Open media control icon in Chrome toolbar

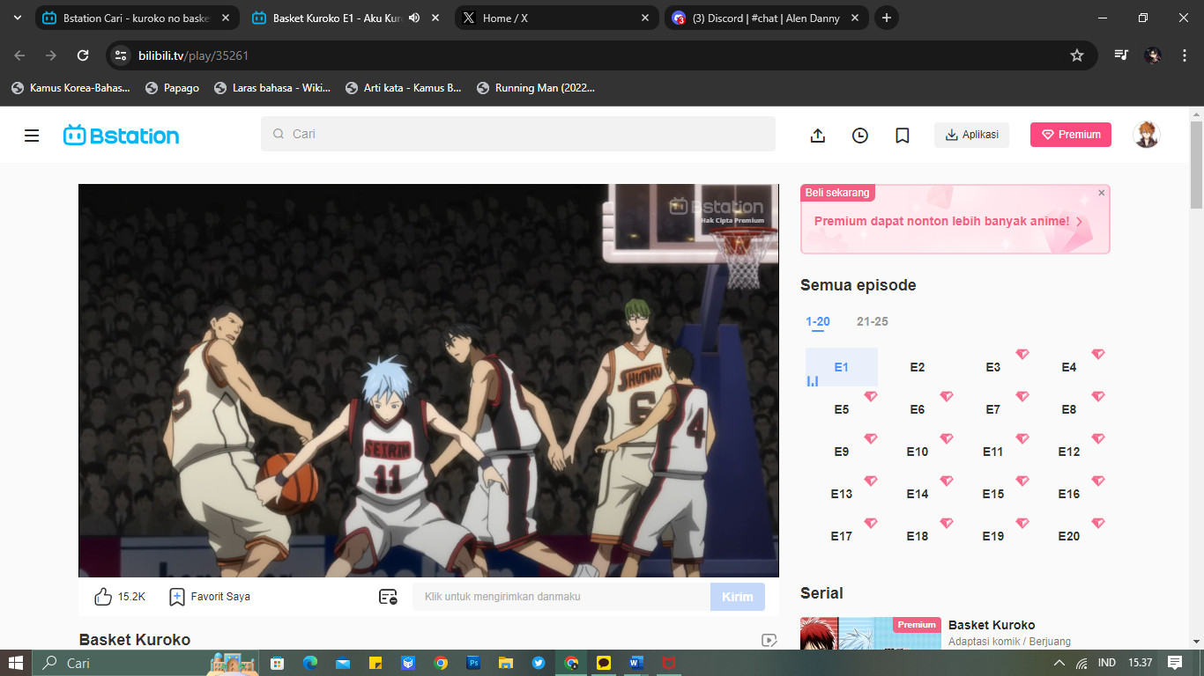point(1121,55)
